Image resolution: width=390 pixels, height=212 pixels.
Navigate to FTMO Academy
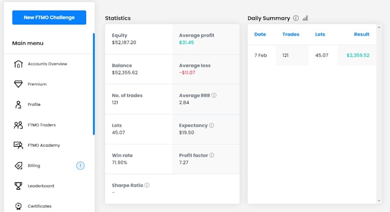point(44,145)
